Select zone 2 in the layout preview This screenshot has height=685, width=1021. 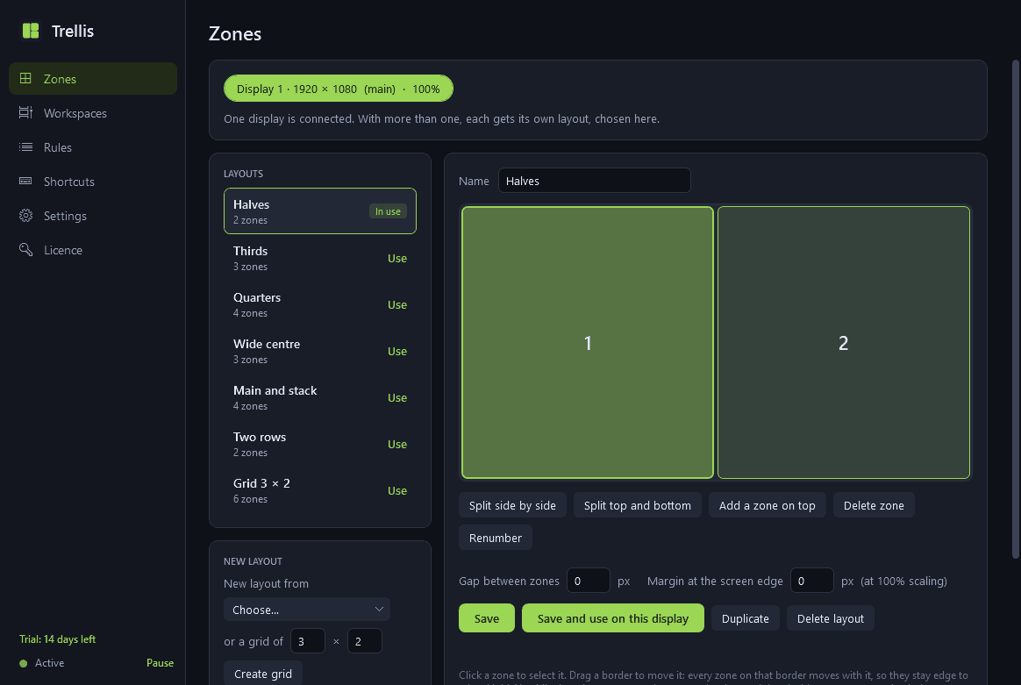[x=843, y=342]
